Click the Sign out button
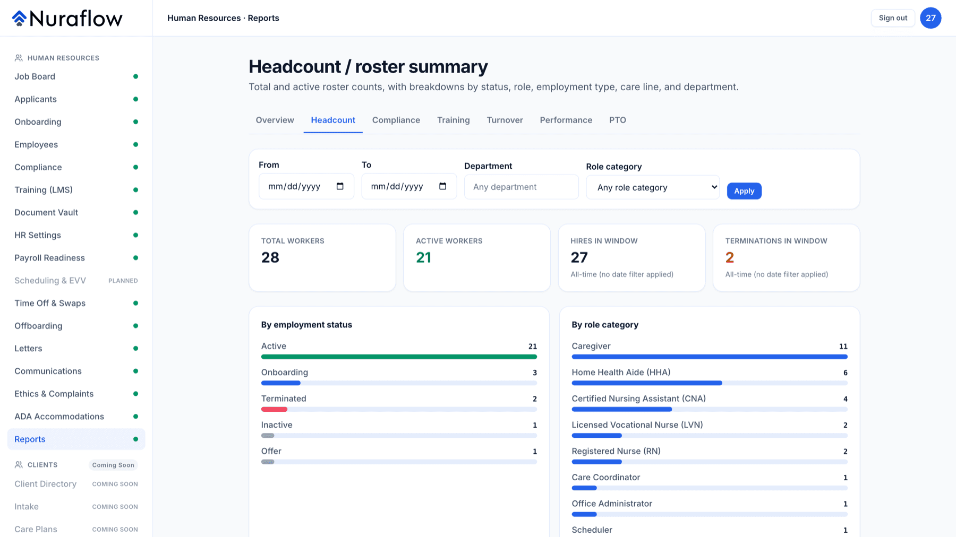Screen dimensions: 956x537 tap(893, 18)
